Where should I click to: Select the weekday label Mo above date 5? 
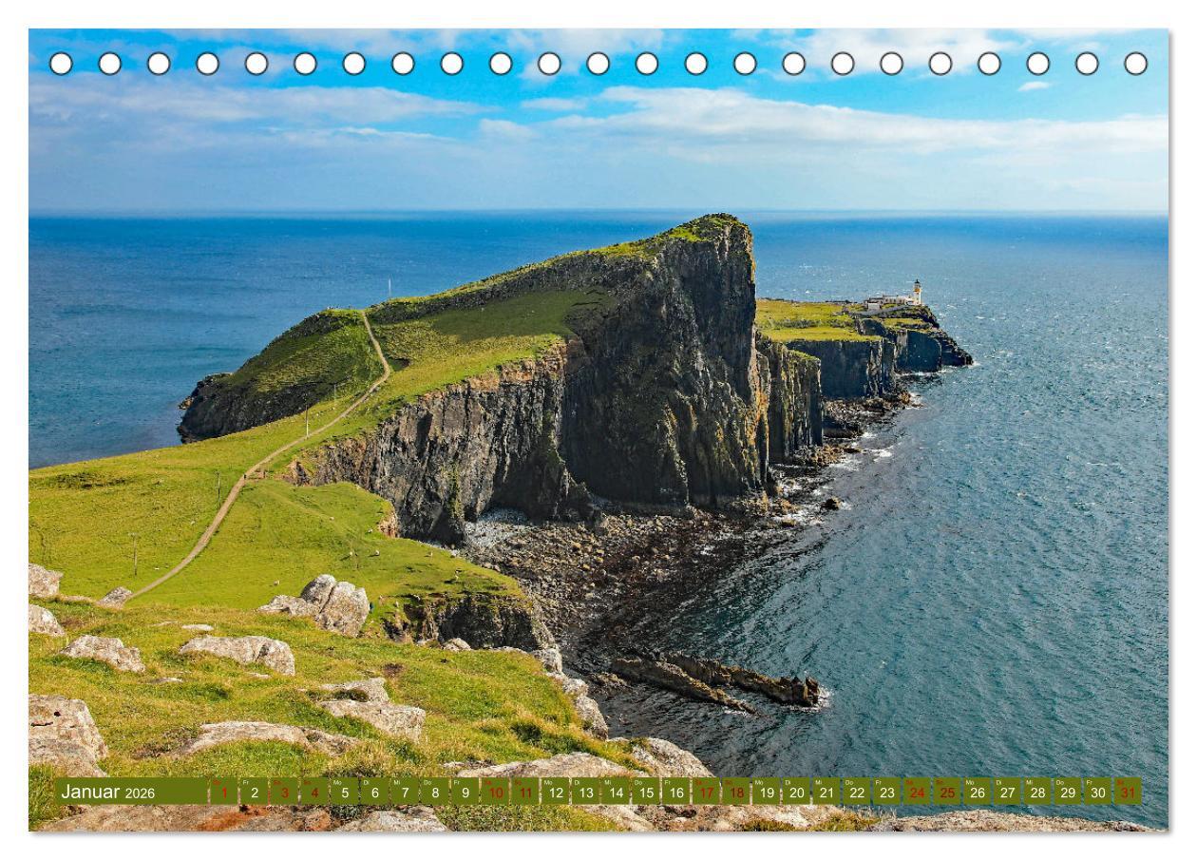(338, 784)
